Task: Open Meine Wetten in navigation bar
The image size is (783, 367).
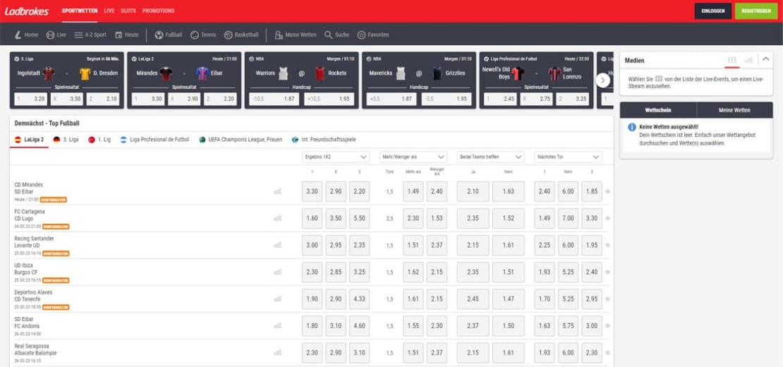Action: pos(296,35)
